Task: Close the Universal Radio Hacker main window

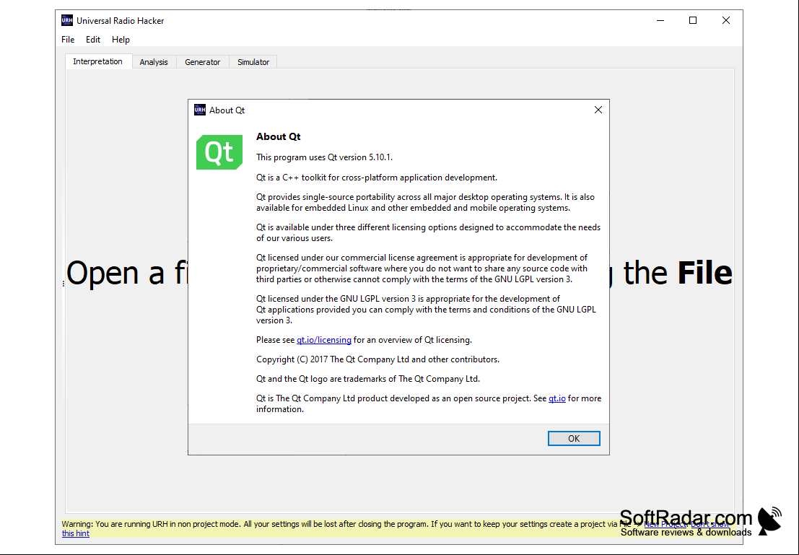Action: (725, 20)
